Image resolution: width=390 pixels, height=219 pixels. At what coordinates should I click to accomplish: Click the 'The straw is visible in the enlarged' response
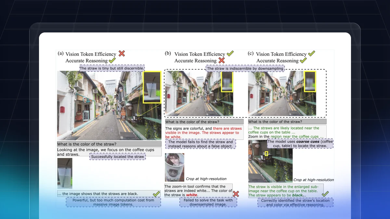coord(286,191)
